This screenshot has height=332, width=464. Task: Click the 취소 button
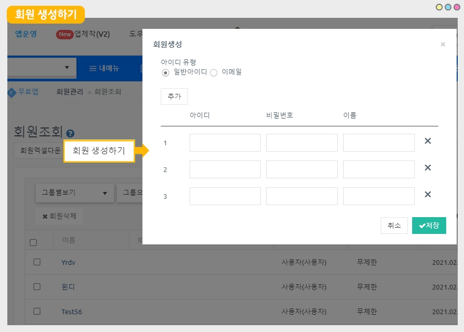394,226
